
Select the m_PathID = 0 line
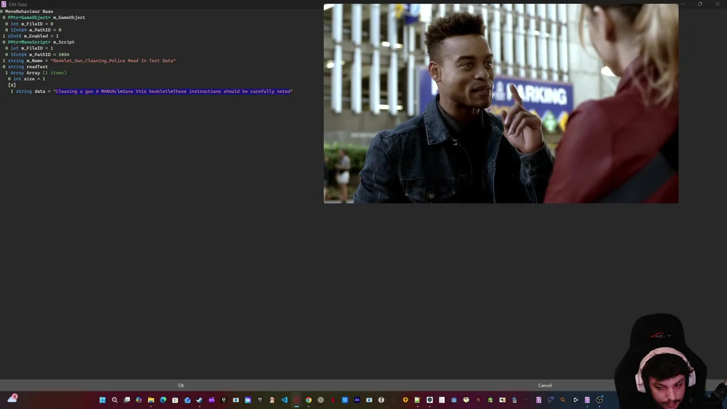point(34,30)
